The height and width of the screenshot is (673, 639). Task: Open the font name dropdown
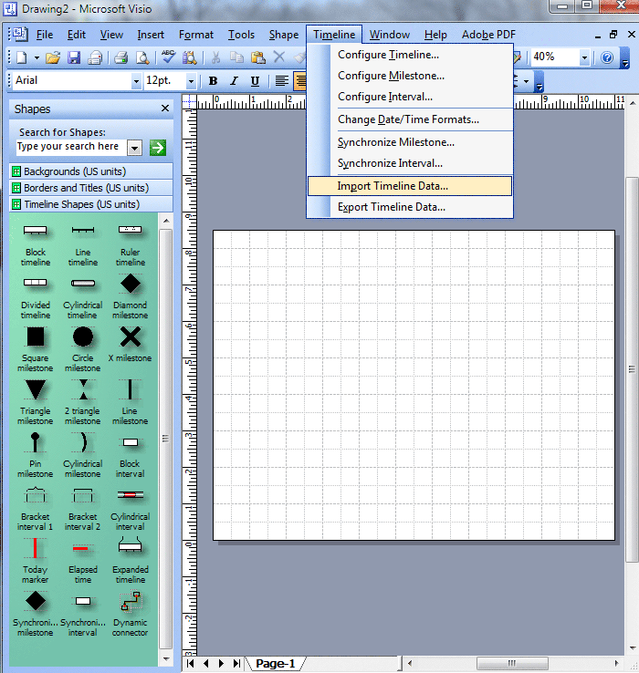point(136,80)
